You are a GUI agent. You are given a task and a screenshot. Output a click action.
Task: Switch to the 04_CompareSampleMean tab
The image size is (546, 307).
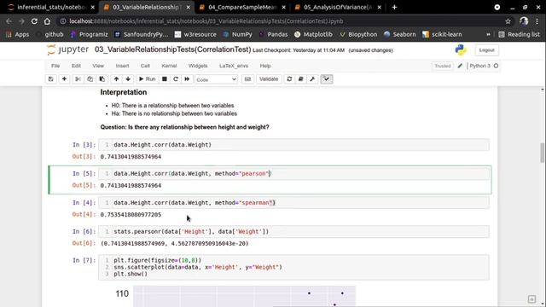(242, 8)
